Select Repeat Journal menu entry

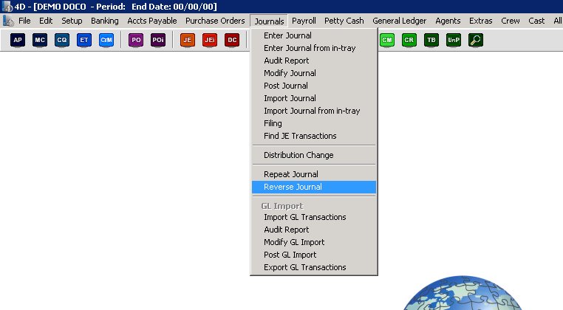click(314, 174)
